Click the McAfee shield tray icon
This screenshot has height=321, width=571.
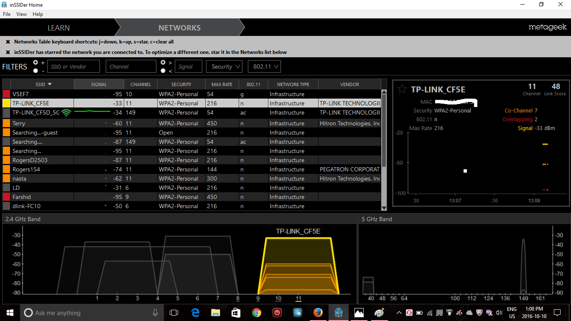tap(479, 313)
